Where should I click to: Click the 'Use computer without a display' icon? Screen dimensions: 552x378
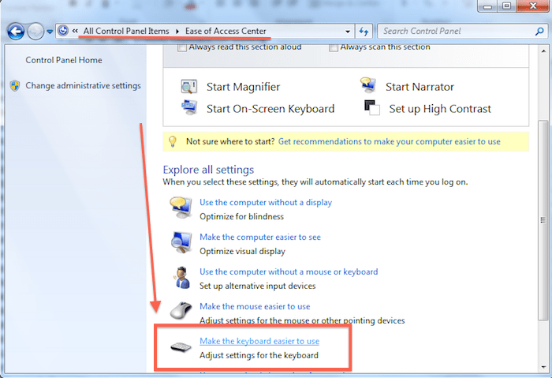click(x=181, y=207)
